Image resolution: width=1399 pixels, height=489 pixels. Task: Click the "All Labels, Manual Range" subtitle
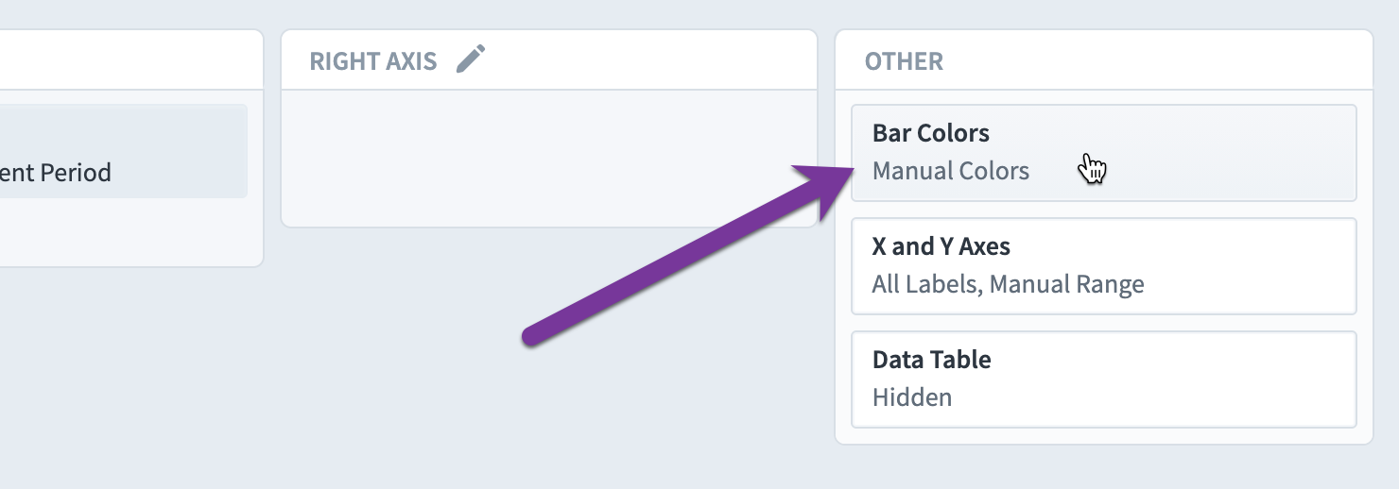point(1008,284)
